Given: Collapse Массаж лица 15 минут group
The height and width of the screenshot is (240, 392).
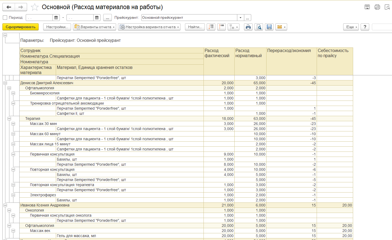Looking at the screenshot, I should (x=13, y=144).
